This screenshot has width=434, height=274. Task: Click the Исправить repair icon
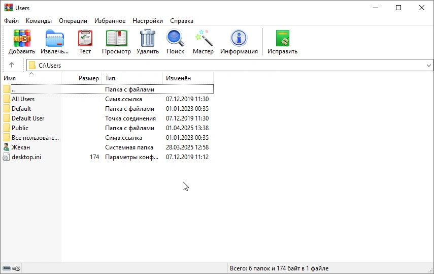tap(283, 38)
